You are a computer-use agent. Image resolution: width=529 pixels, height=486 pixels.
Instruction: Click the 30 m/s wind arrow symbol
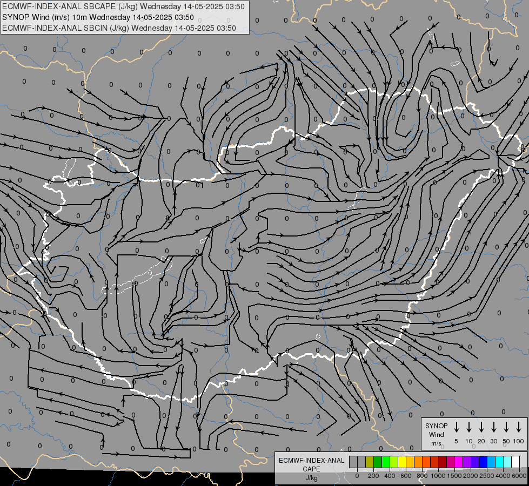[493, 427]
